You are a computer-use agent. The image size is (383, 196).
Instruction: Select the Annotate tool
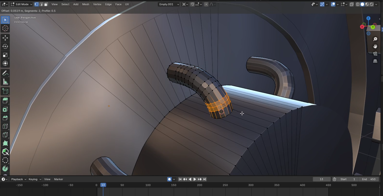point(5,73)
